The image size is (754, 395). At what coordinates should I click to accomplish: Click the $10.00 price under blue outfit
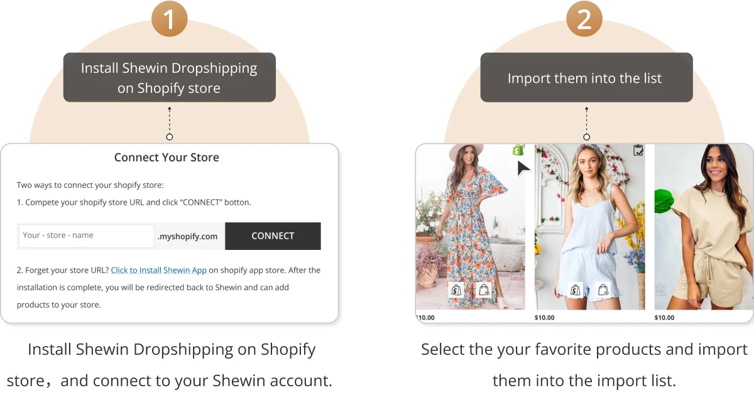tap(545, 318)
